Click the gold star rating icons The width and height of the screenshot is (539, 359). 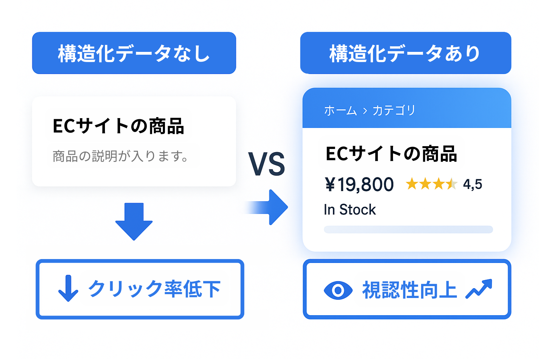point(431,184)
